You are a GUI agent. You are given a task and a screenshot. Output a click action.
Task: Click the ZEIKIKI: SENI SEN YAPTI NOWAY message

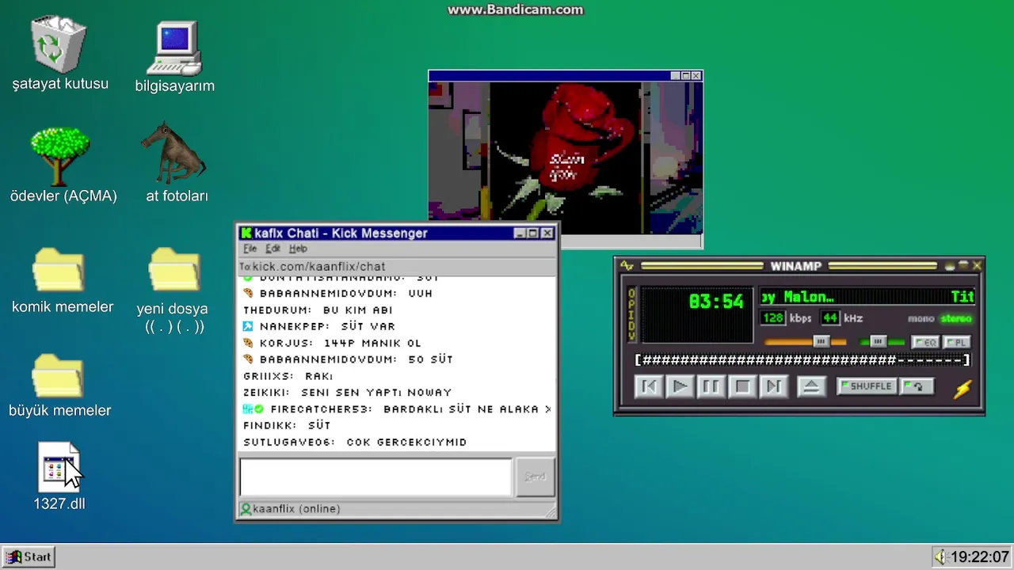(x=347, y=393)
